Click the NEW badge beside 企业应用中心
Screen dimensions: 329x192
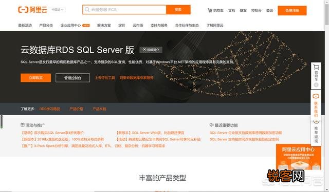(x=86, y=26)
